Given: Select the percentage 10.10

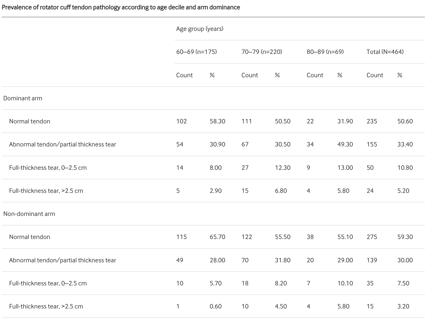Looking at the screenshot, I should 345,283.
